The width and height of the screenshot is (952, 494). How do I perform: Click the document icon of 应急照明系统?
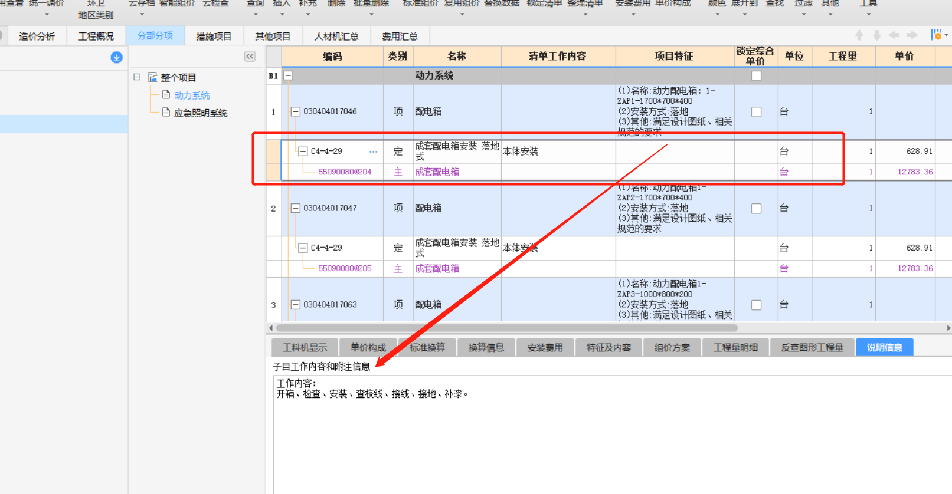(x=166, y=112)
